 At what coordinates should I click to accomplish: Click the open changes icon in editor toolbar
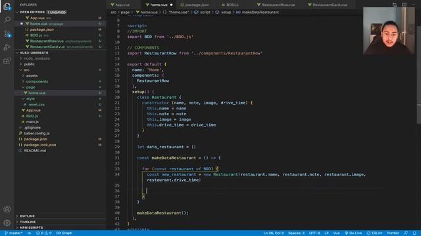click(395, 5)
